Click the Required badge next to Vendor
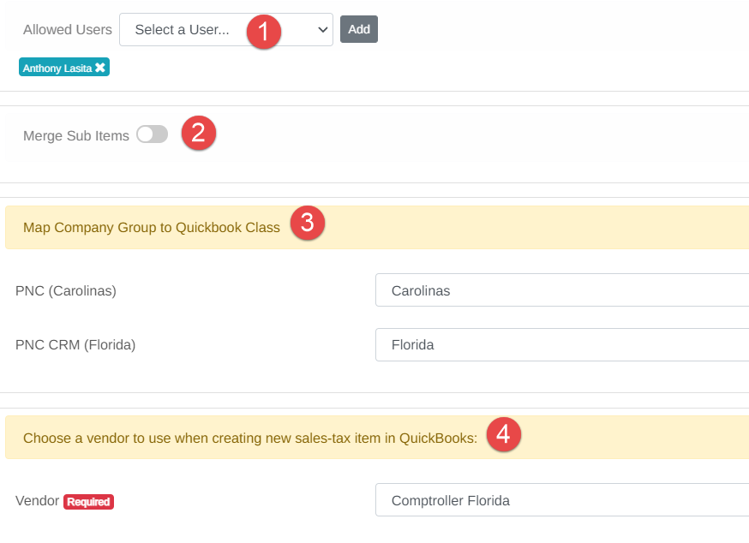This screenshot has height=543, width=749. click(x=88, y=502)
